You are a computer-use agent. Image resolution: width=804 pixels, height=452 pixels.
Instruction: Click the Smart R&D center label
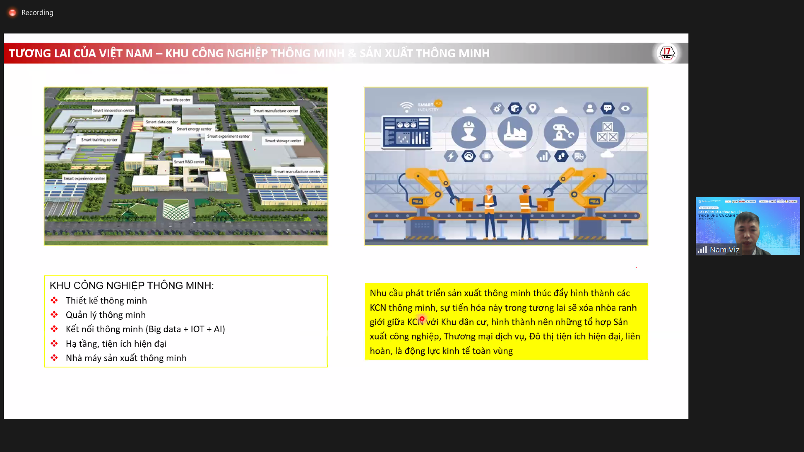click(x=189, y=162)
